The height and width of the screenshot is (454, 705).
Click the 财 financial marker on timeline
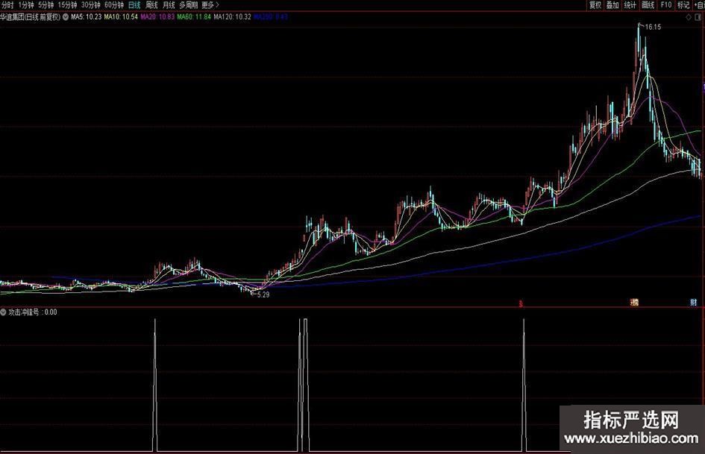[x=693, y=303]
